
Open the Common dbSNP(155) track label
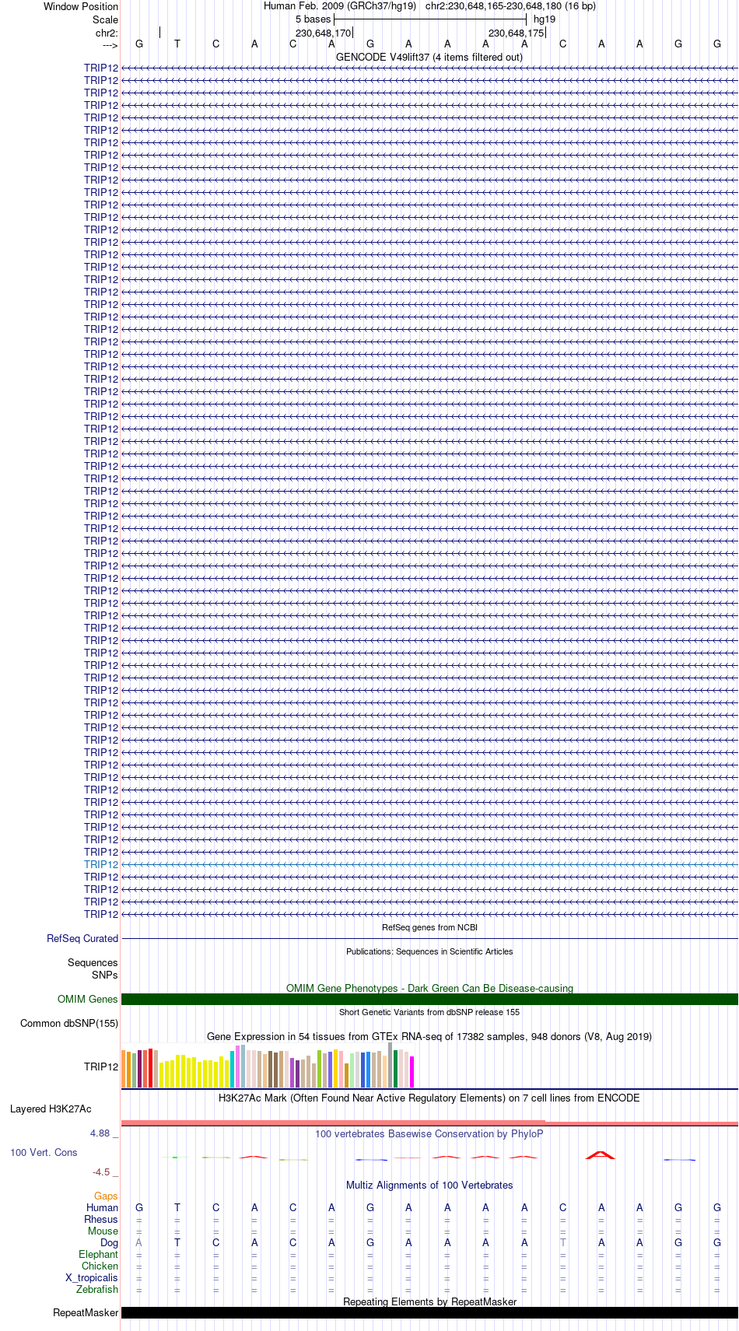(x=69, y=1023)
